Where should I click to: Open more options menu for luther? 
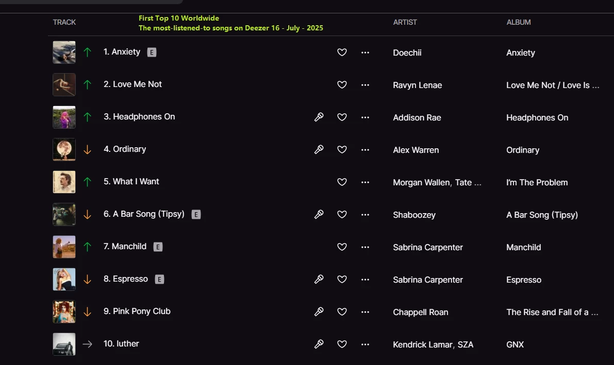tap(366, 344)
